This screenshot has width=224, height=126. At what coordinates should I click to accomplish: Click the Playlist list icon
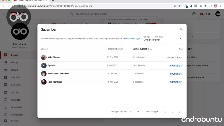coord(6,70)
